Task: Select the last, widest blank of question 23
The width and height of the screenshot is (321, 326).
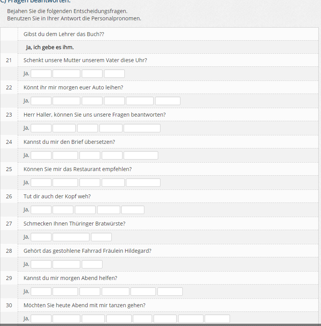Action: pyautogui.click(x=142, y=128)
